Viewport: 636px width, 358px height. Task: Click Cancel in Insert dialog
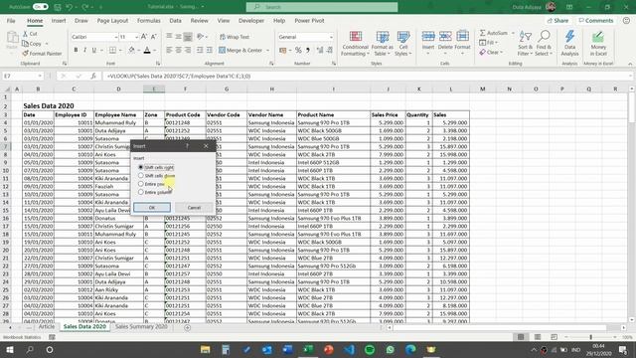point(194,208)
